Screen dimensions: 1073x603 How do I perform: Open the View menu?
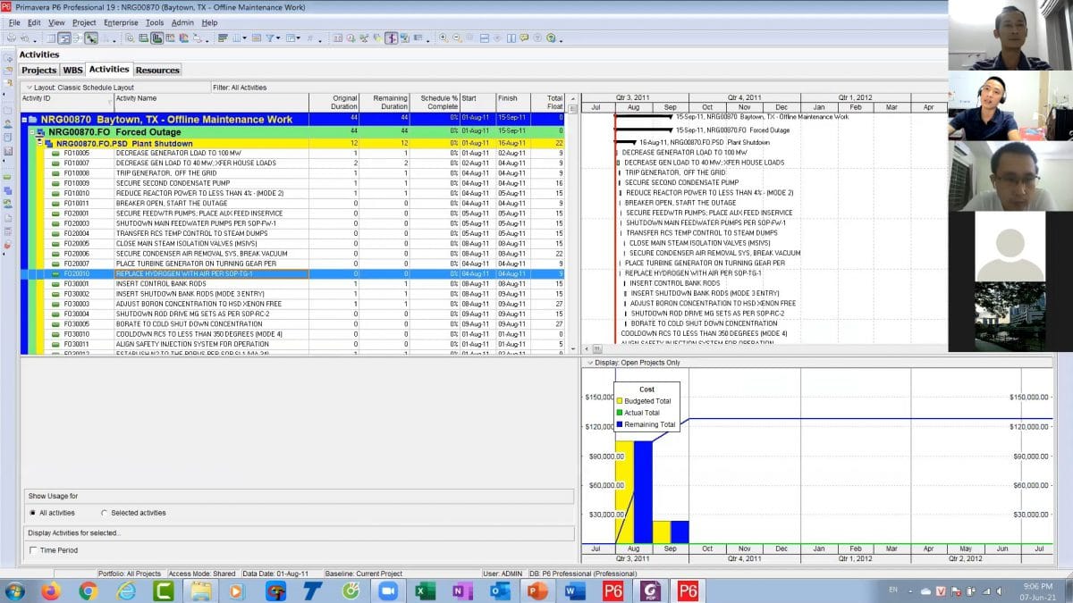(x=56, y=22)
